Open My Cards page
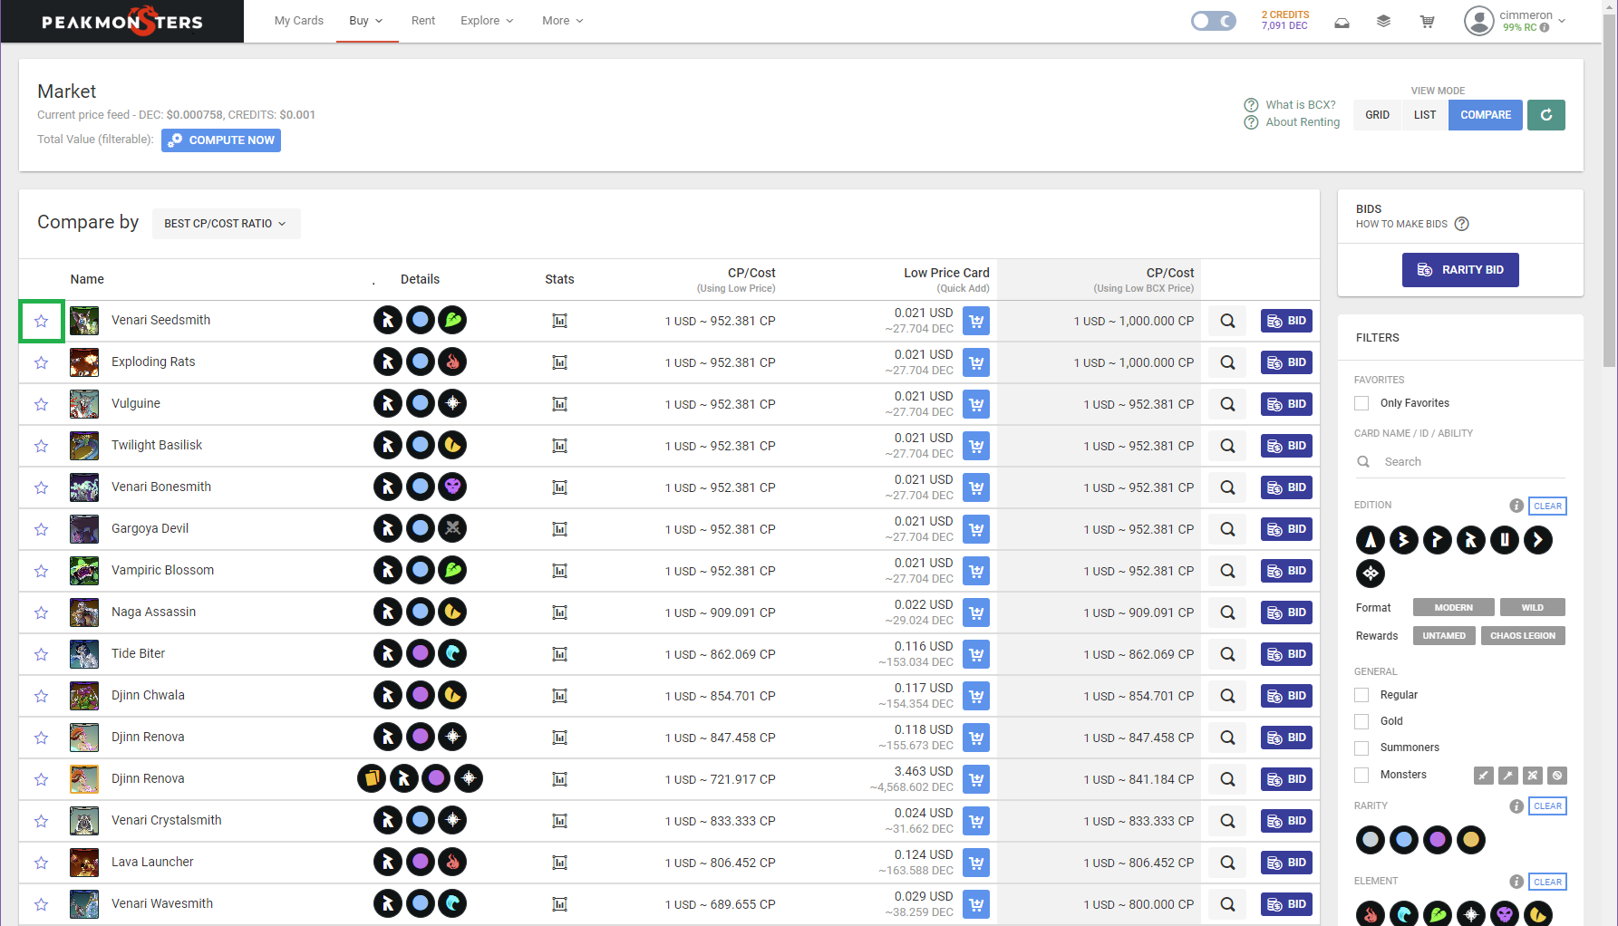 (x=299, y=21)
